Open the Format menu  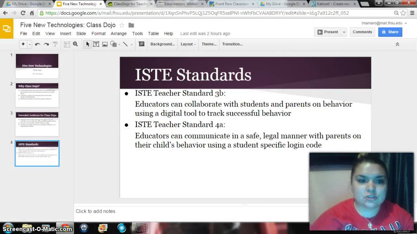98,33
